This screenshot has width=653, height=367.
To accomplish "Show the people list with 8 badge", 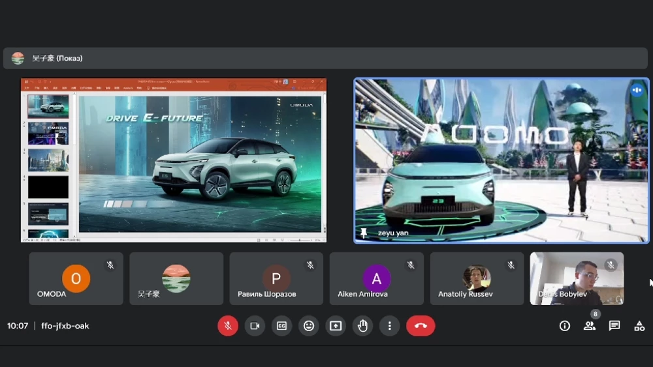I will point(590,326).
